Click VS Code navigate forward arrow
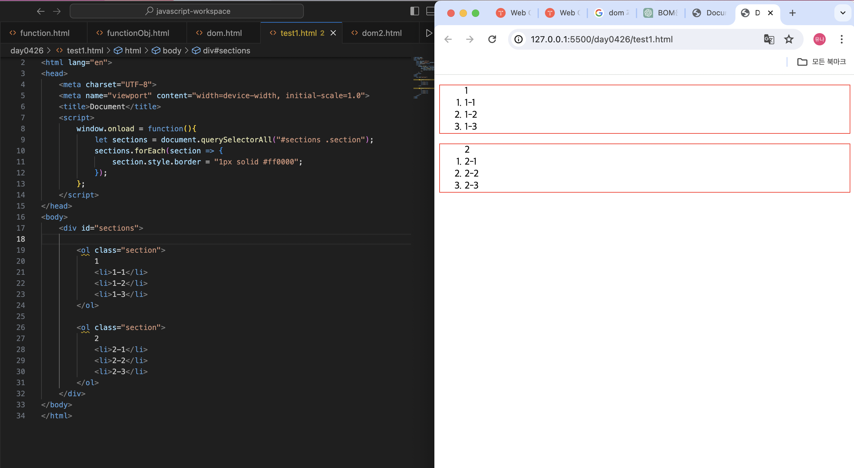Viewport: 854px width, 468px height. [x=57, y=11]
